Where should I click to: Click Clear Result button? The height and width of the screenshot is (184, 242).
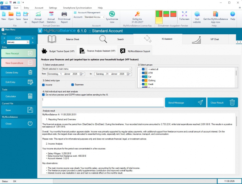pyautogui.click(x=222, y=103)
